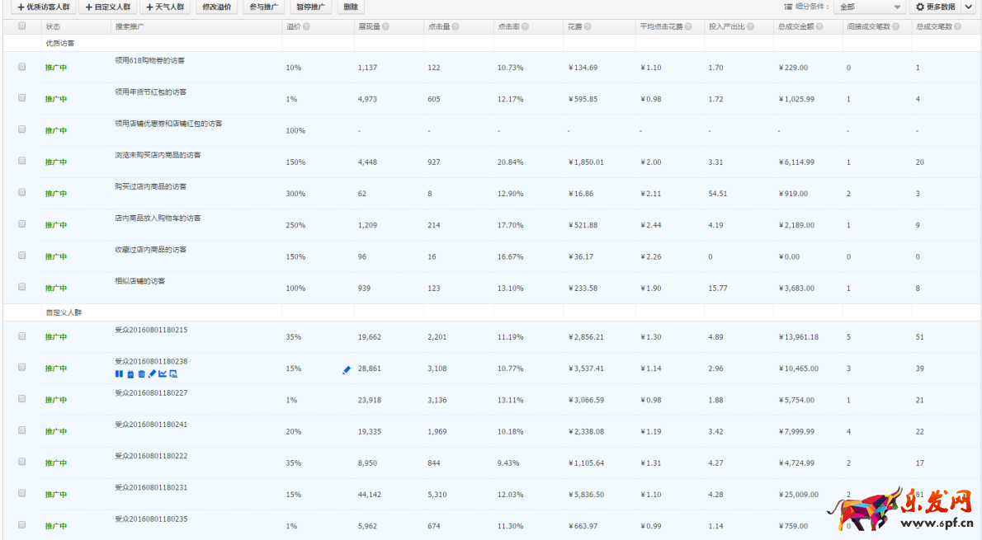Viewport: 982px width, 540px height.
Task: Select the checkbox for 受众20160801180215 row
Action: pos(22,336)
